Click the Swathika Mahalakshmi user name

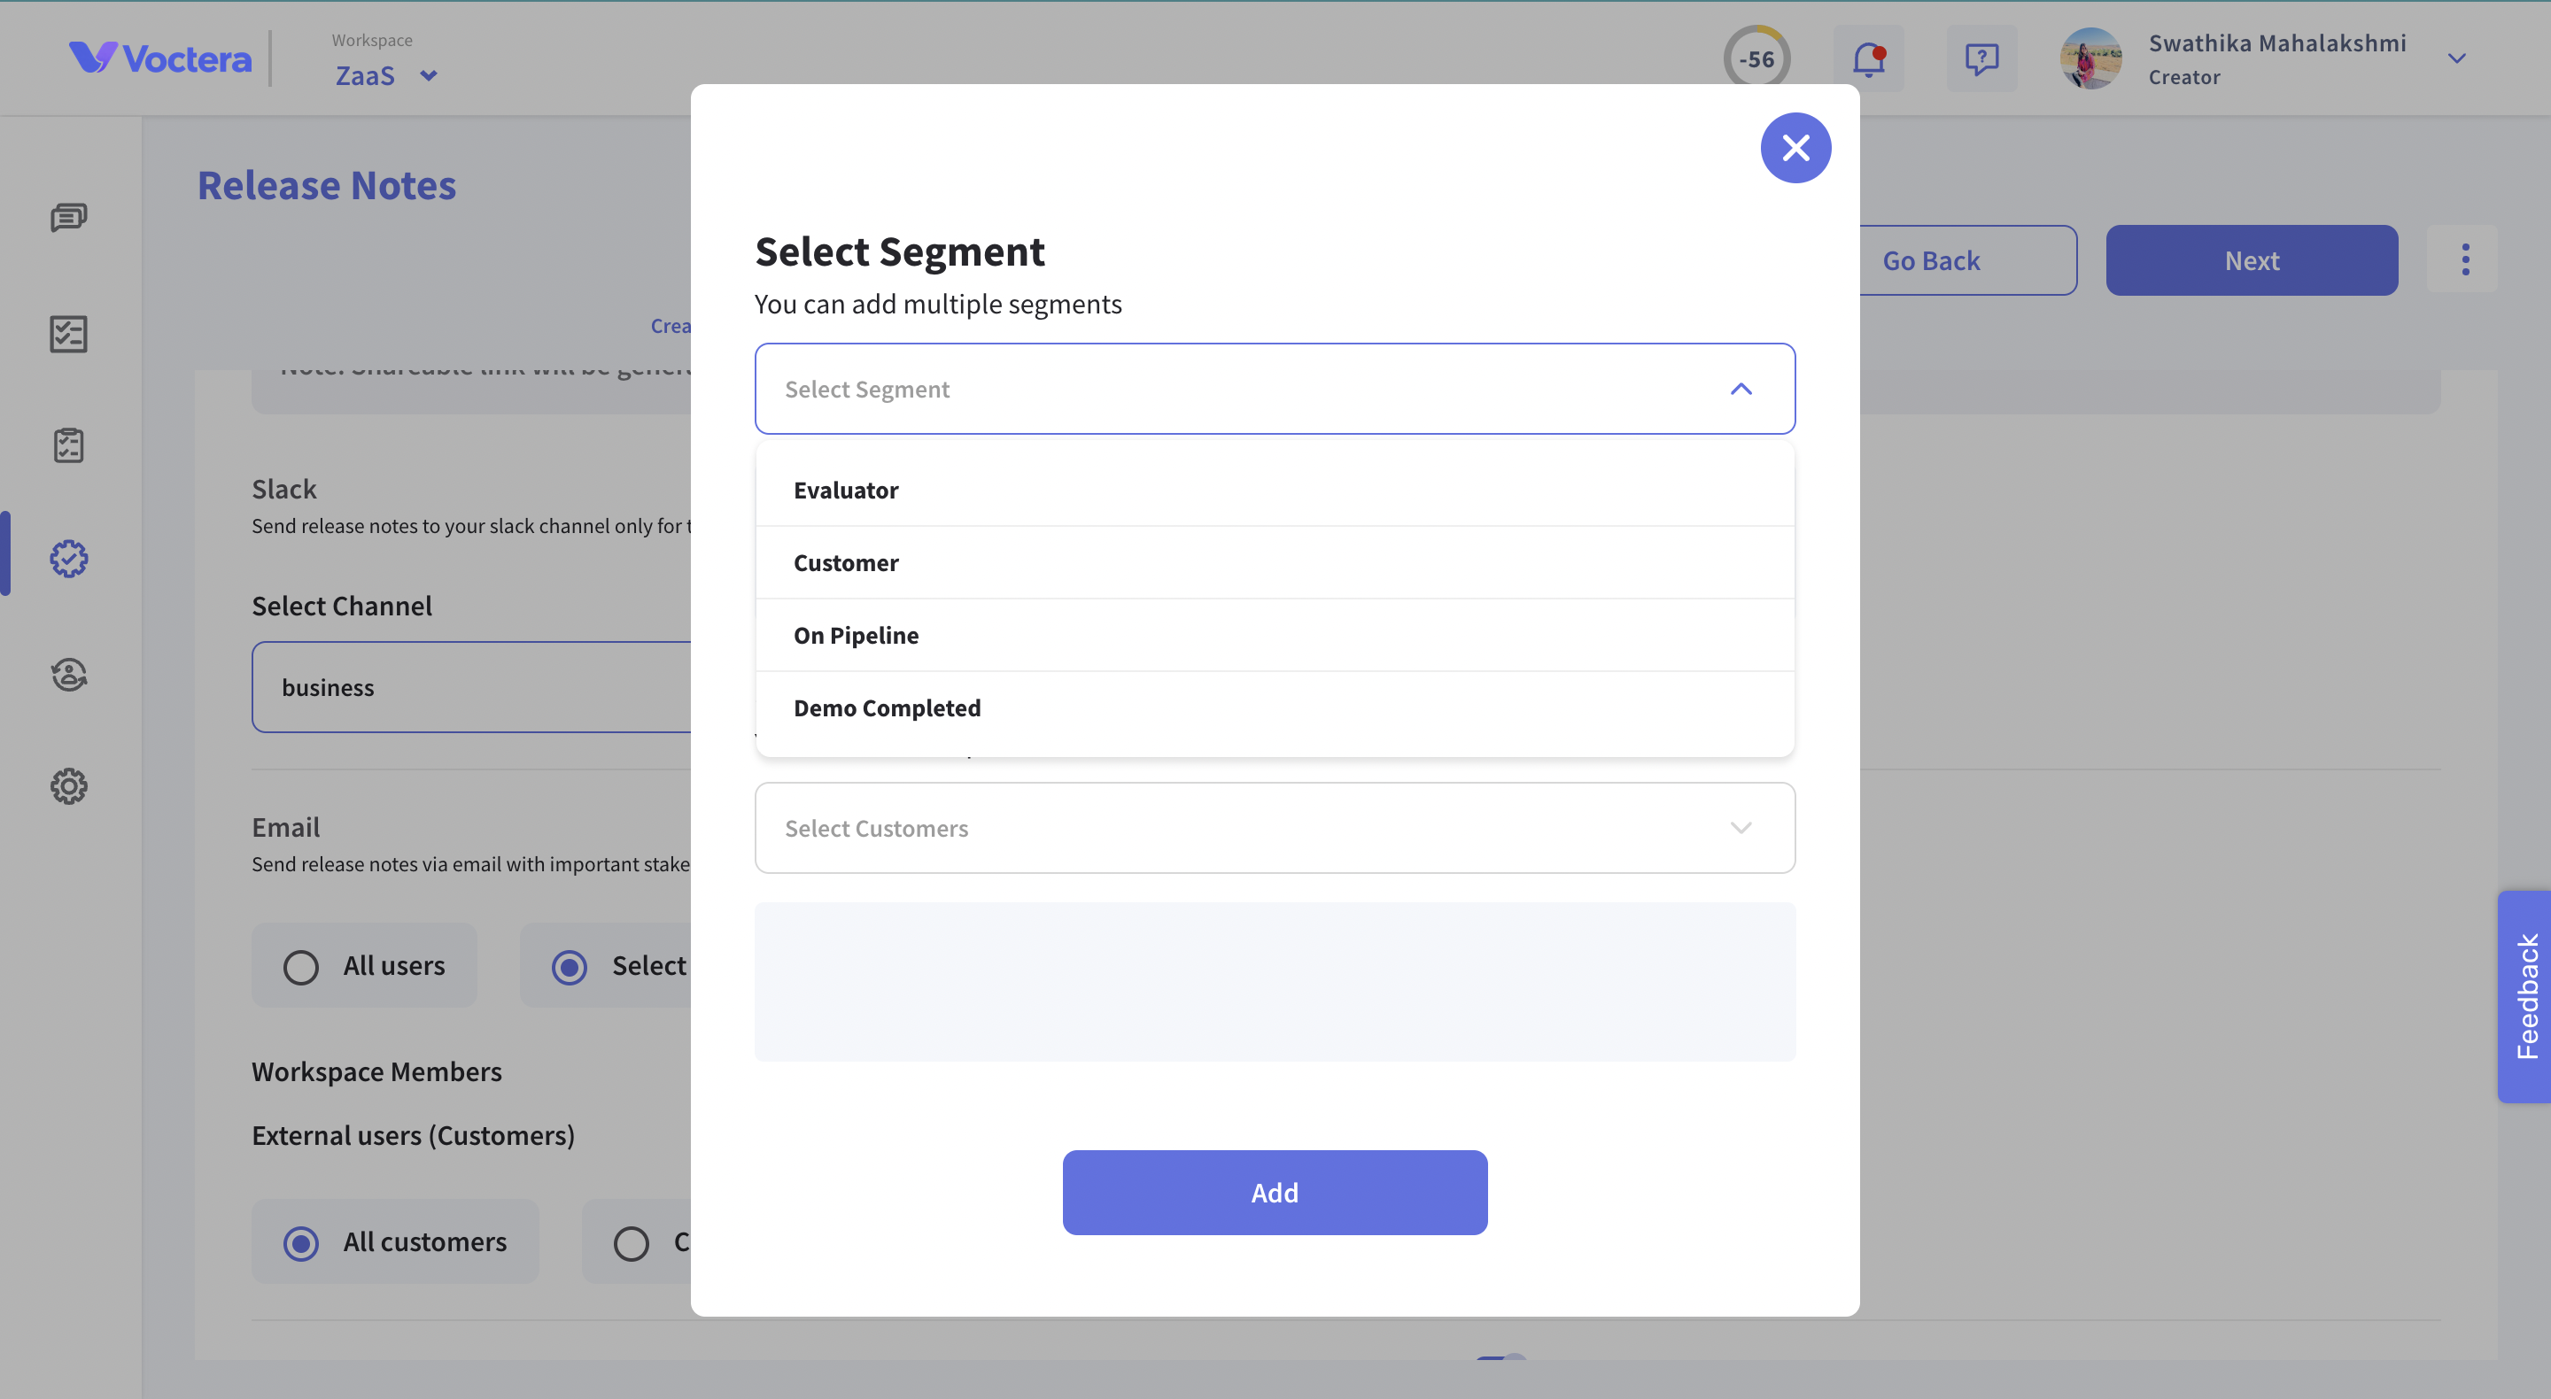pos(2276,43)
